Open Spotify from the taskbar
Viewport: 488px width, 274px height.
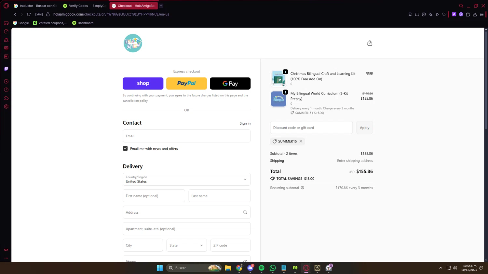[262, 268]
